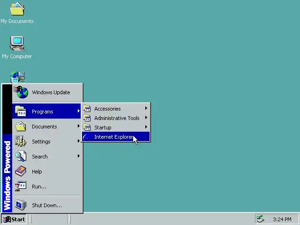Image resolution: width=300 pixels, height=225 pixels.
Task: Click the Administrative Tools folder icon
Action: coord(87,118)
